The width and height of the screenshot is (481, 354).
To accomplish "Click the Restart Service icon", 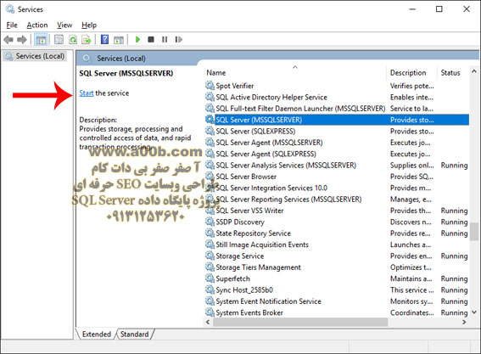I will coord(178,40).
